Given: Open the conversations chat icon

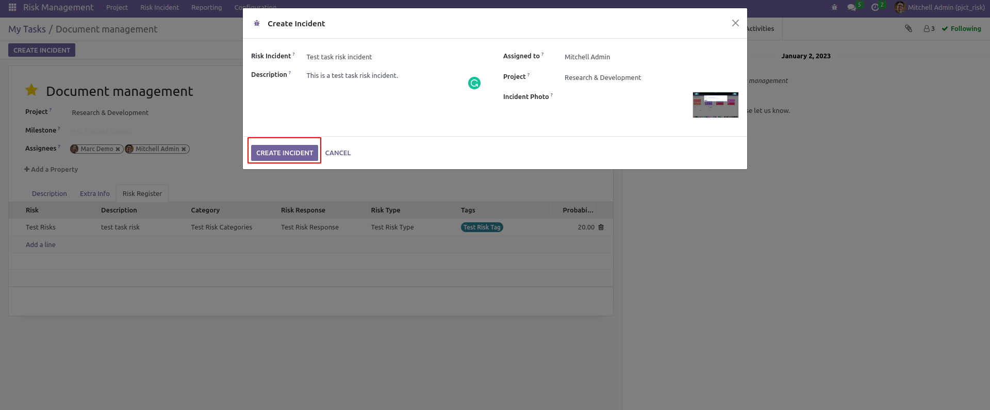Looking at the screenshot, I should (x=851, y=7).
